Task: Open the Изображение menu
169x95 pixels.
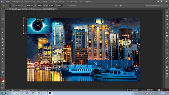Action: (x=30, y=2)
